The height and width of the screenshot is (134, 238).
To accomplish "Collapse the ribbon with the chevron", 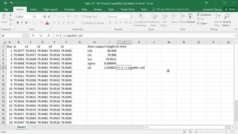I will coord(235,29).
